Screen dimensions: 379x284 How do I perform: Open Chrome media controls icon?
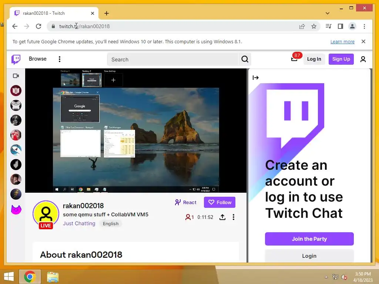[329, 26]
